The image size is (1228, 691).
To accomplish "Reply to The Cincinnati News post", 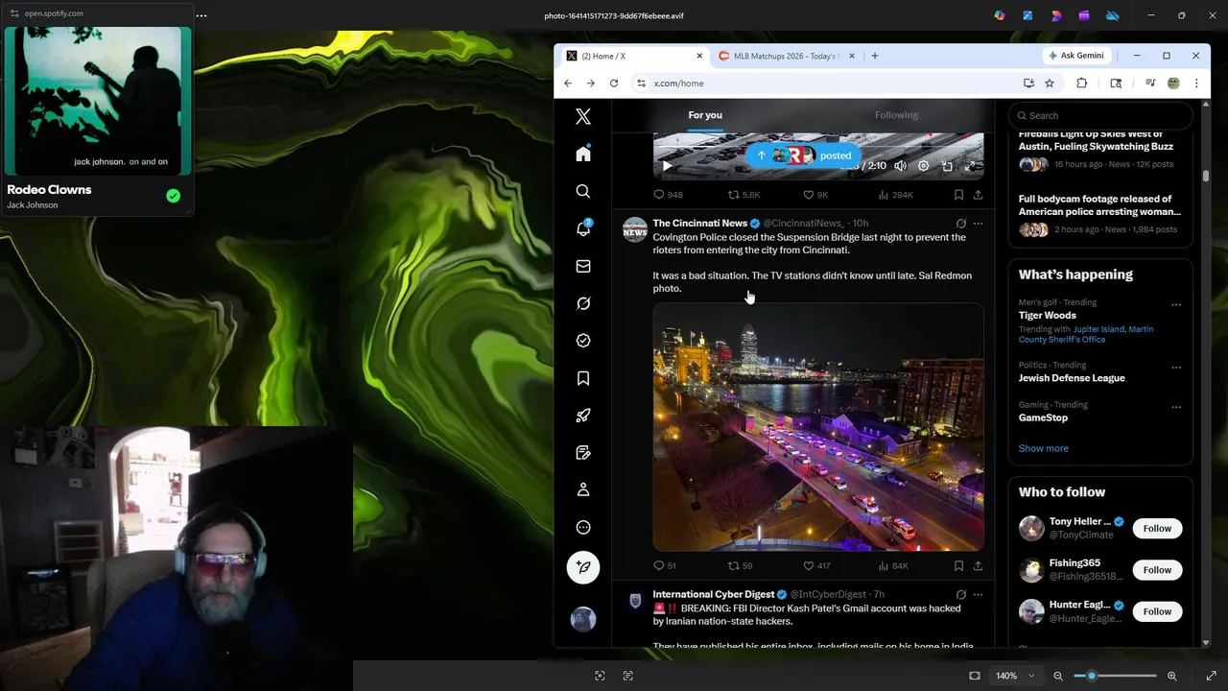I will coord(659,566).
